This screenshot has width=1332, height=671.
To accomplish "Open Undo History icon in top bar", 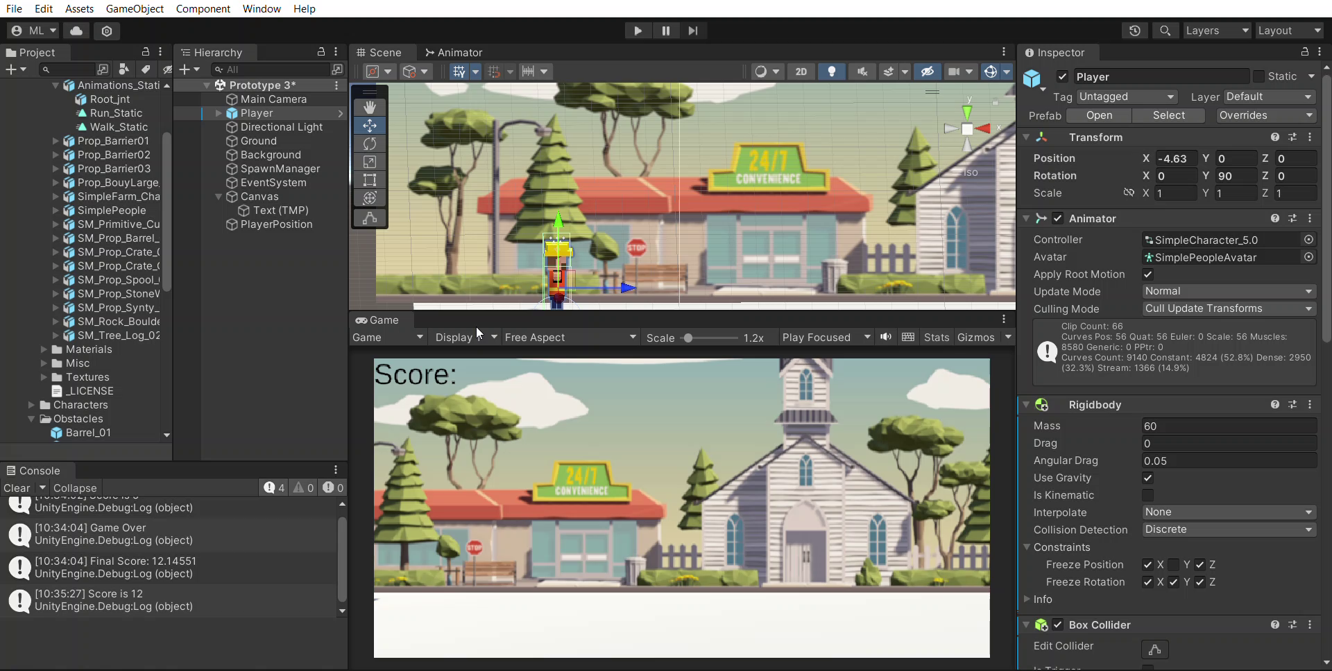I will point(1134,31).
